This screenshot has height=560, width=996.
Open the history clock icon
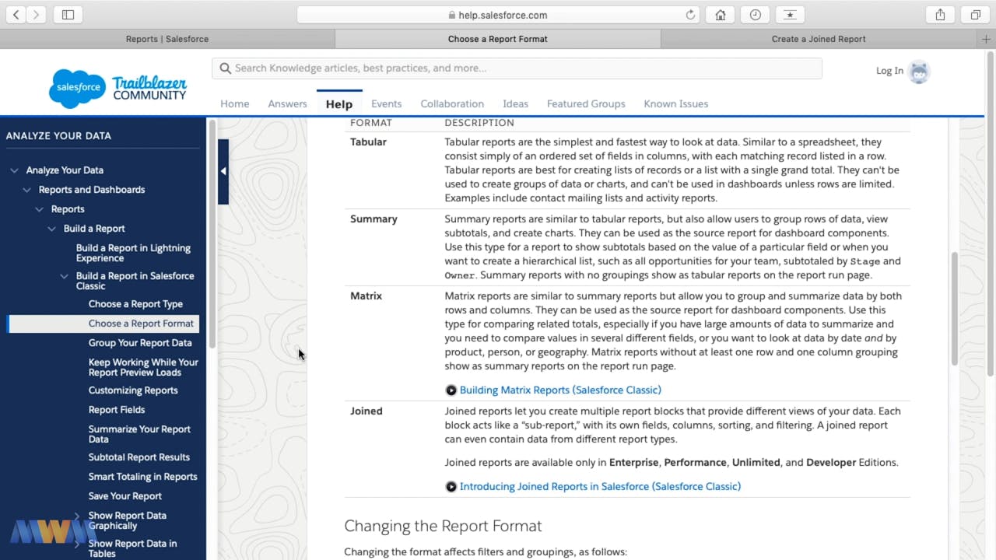(755, 15)
